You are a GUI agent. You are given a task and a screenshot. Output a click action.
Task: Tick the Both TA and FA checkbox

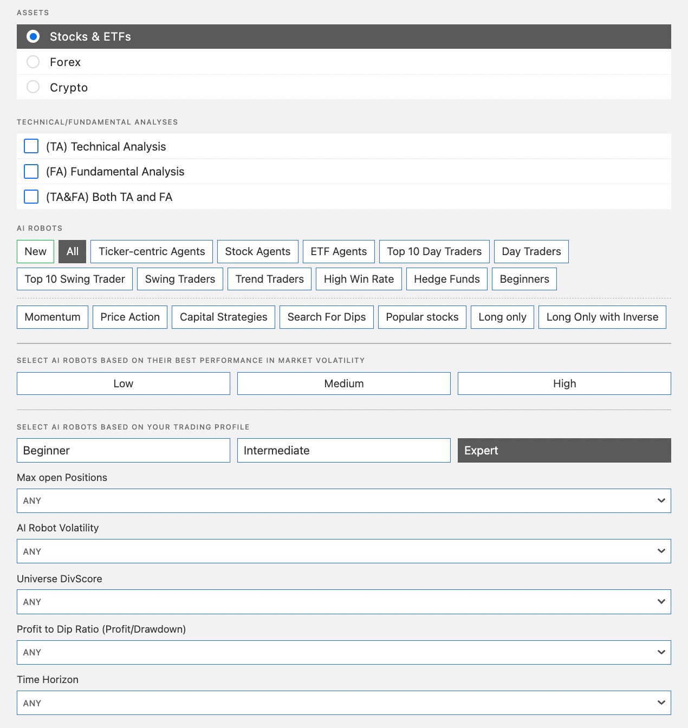coord(31,197)
